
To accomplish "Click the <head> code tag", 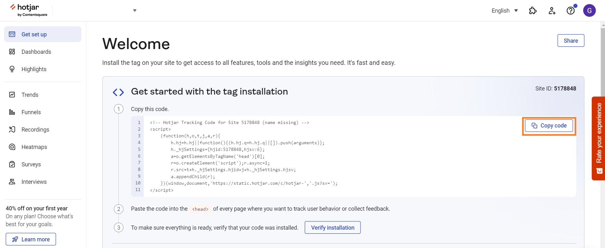I will 200,209.
